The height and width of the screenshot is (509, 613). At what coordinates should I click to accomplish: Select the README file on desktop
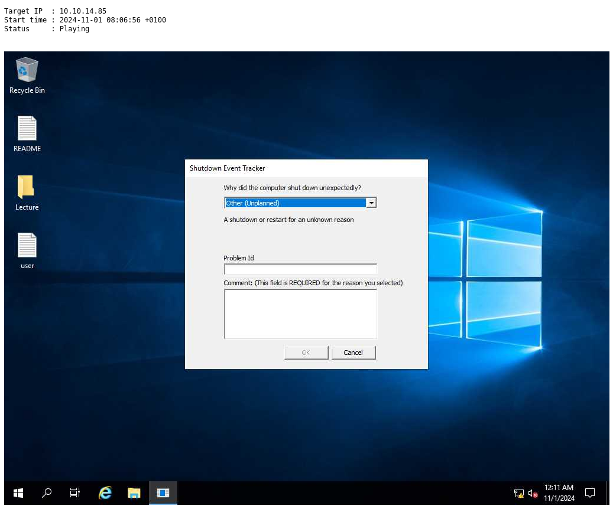tap(27, 134)
